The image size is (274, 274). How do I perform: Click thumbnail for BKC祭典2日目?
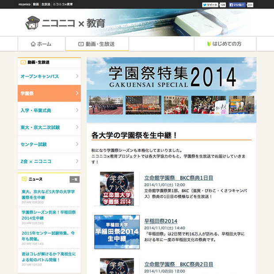point(117,266)
